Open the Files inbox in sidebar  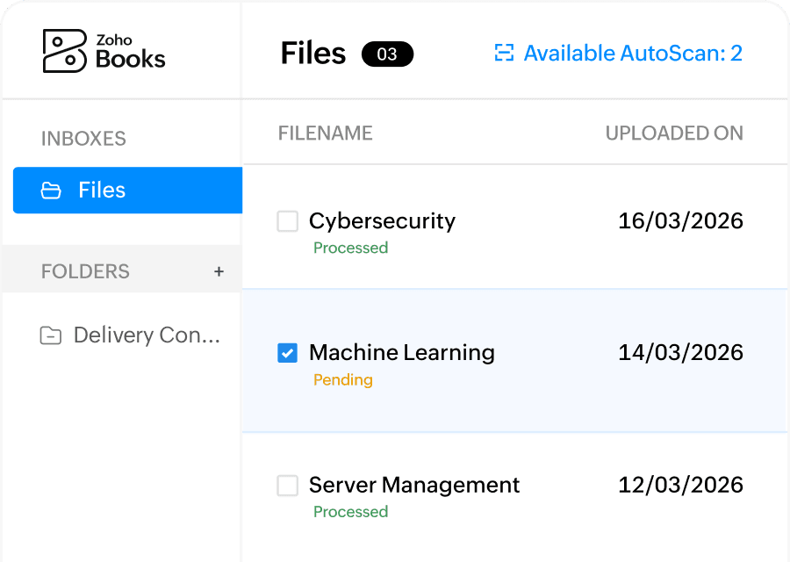click(127, 191)
